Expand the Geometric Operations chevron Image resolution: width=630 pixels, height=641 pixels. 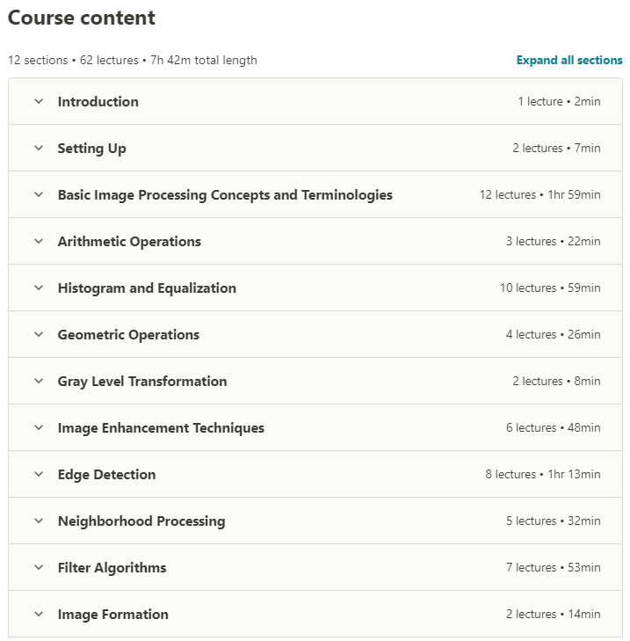(39, 334)
